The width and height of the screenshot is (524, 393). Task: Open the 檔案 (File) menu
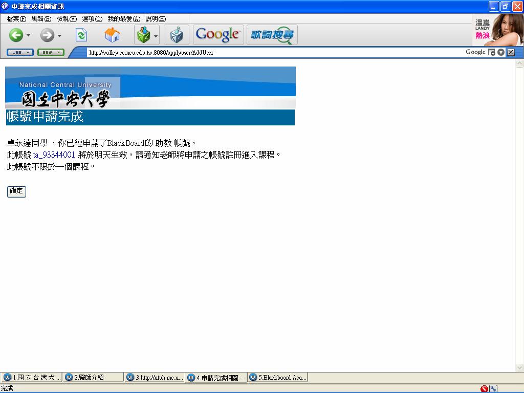(x=16, y=19)
